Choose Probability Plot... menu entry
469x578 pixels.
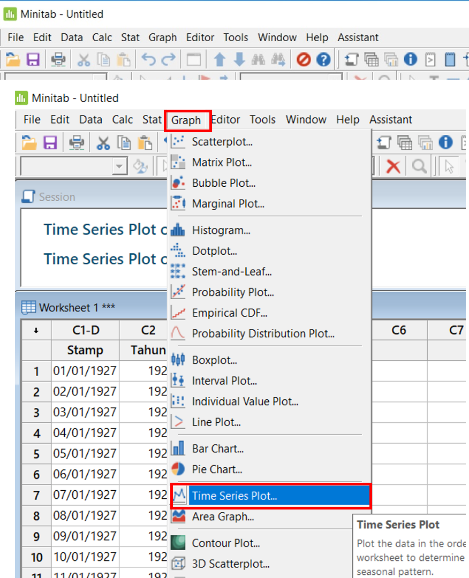pyautogui.click(x=269, y=292)
